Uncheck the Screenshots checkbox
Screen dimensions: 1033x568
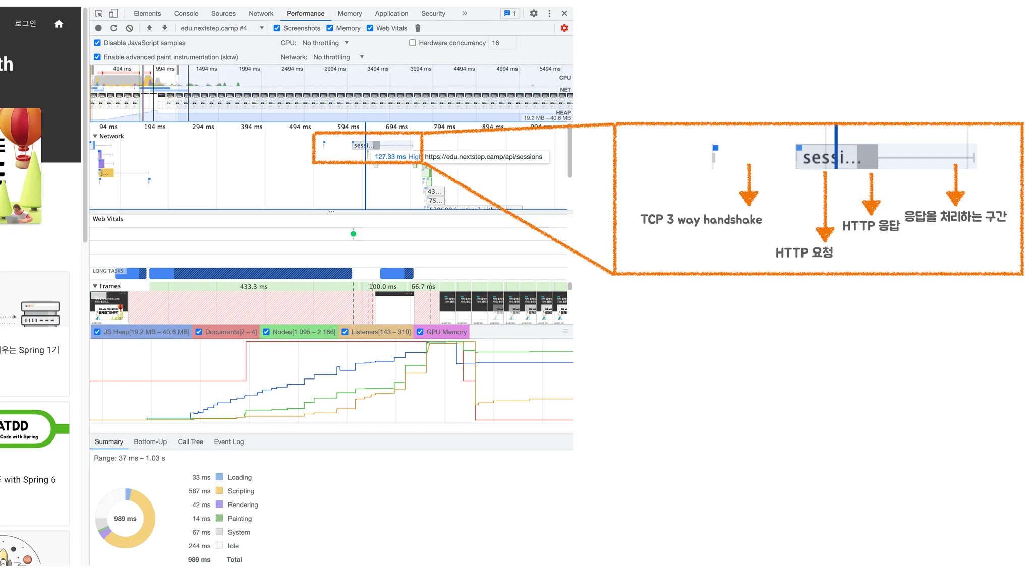coord(277,28)
